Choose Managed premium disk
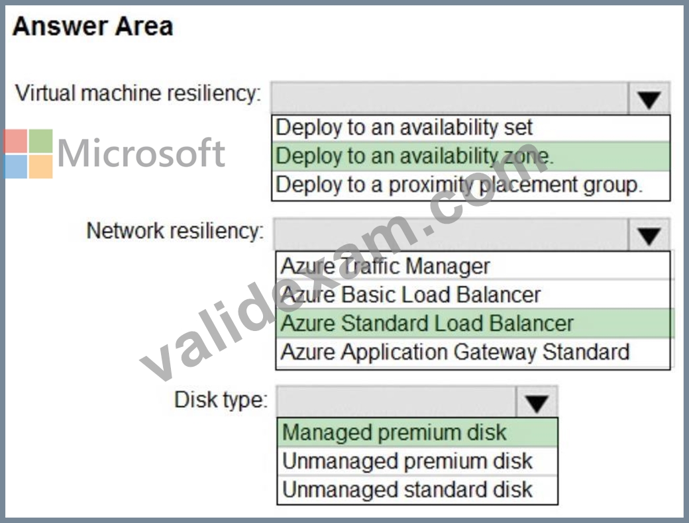This screenshot has height=523, width=689. point(417,432)
